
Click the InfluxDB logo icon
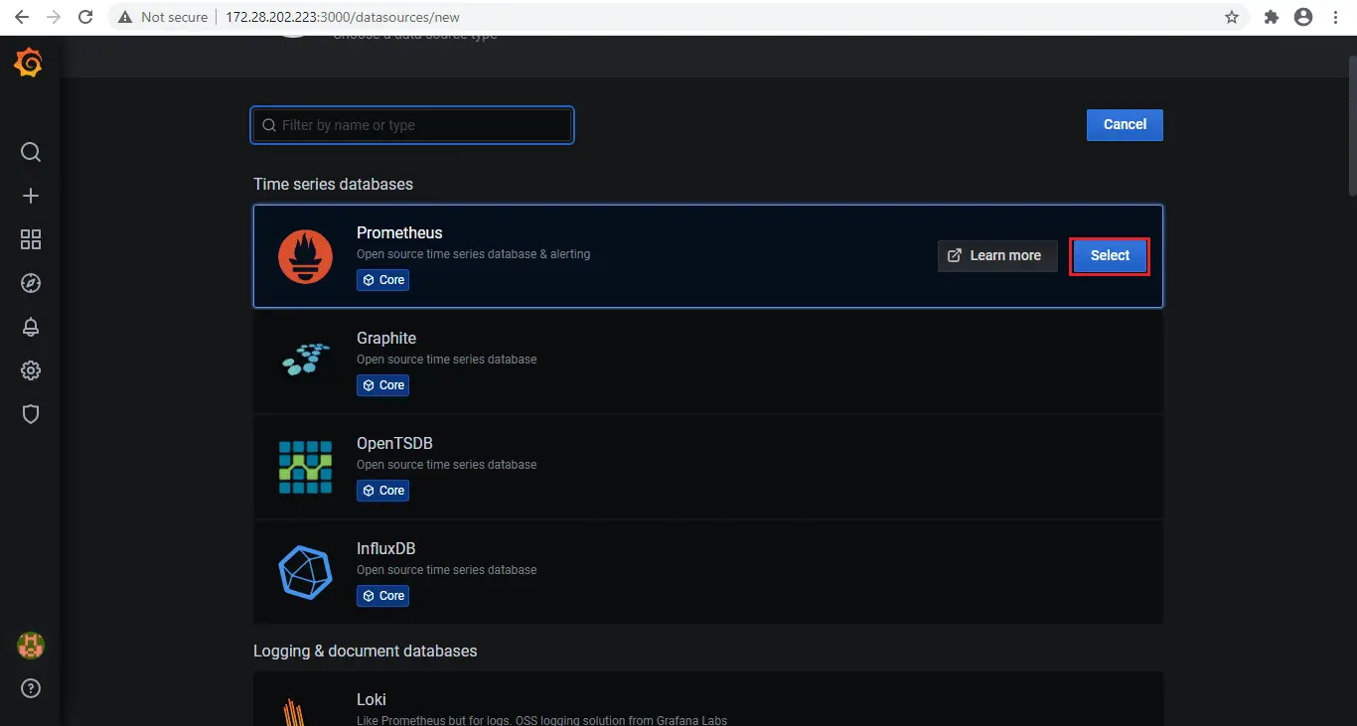click(x=304, y=571)
